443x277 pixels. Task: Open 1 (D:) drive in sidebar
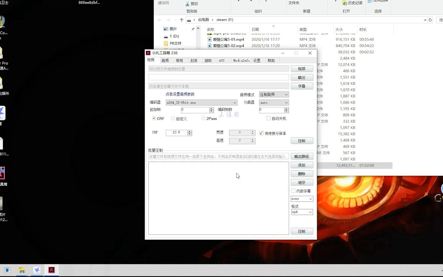(x=174, y=36)
